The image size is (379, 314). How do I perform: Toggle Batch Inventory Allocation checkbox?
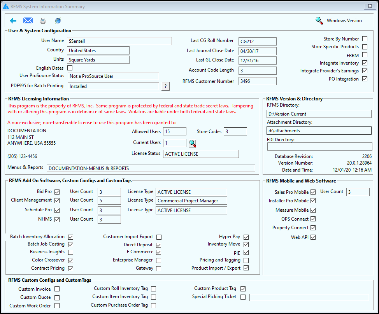(x=70, y=237)
